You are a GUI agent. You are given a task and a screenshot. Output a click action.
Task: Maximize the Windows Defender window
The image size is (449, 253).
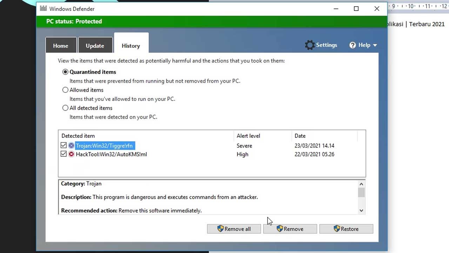click(x=356, y=9)
